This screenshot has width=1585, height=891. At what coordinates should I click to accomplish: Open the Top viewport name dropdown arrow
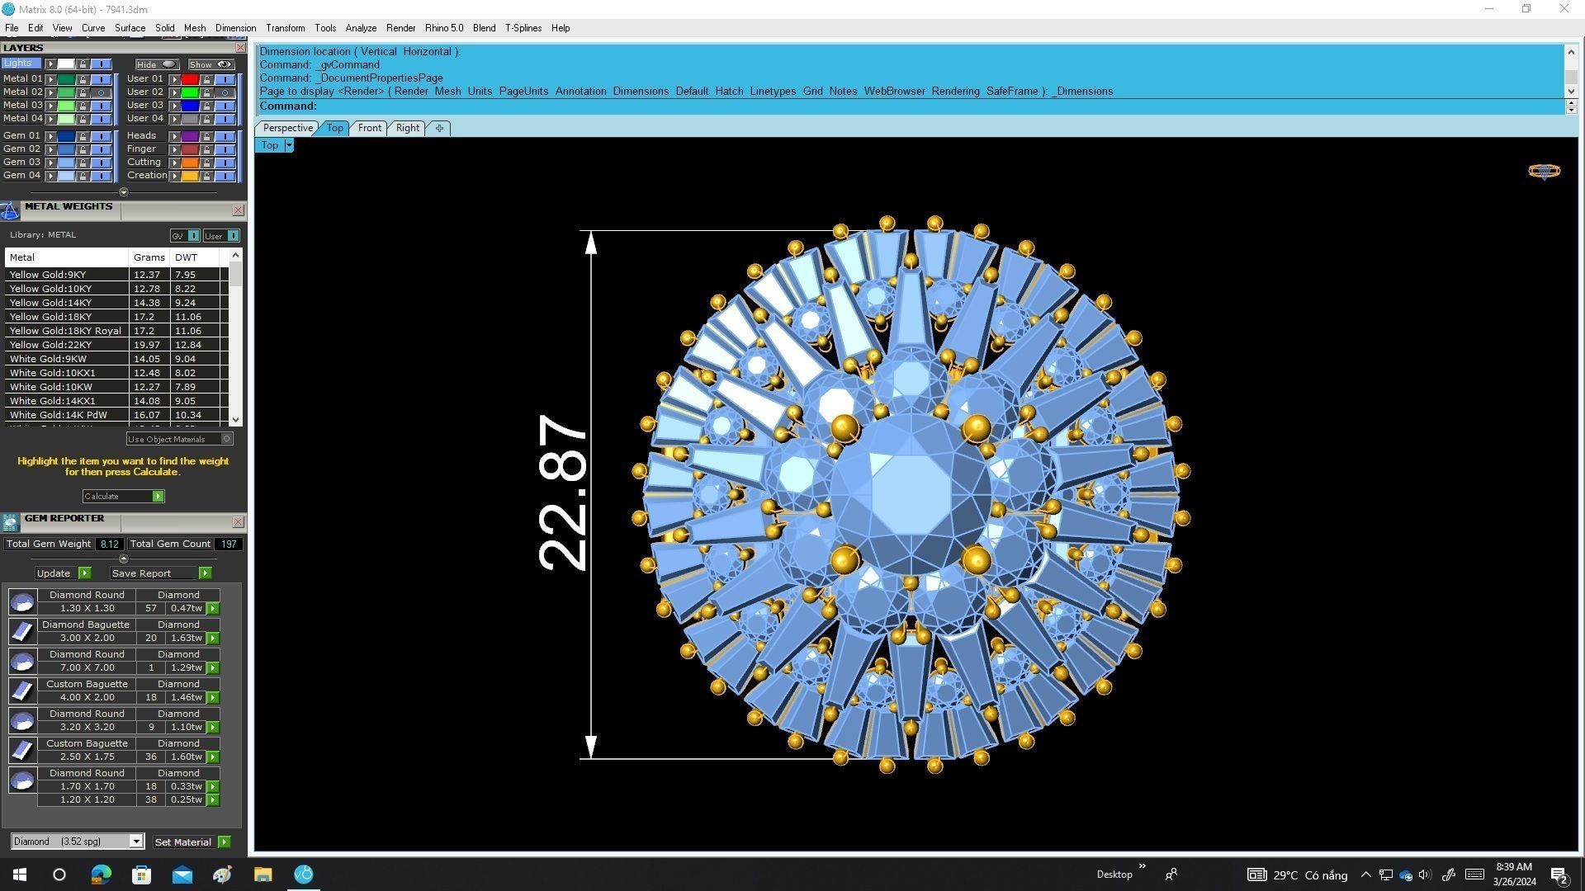289,145
